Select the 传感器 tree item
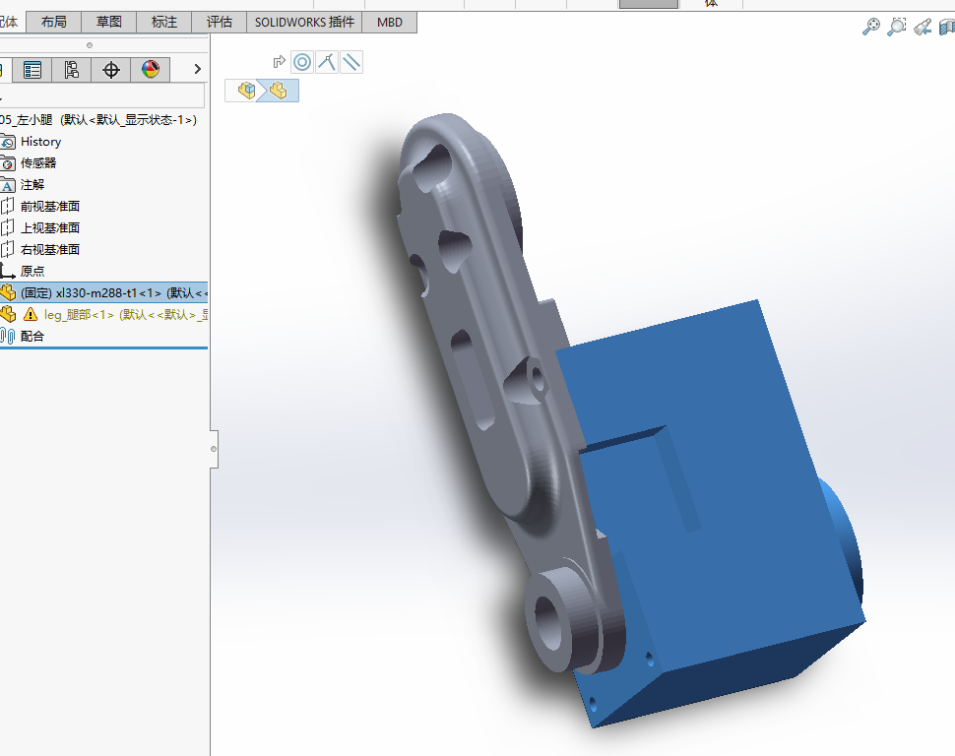 38,162
